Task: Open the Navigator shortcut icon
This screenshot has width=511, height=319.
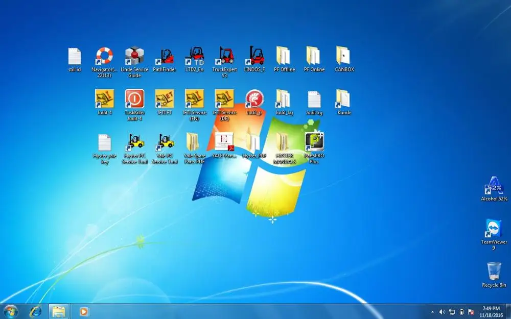Action: tap(104, 56)
